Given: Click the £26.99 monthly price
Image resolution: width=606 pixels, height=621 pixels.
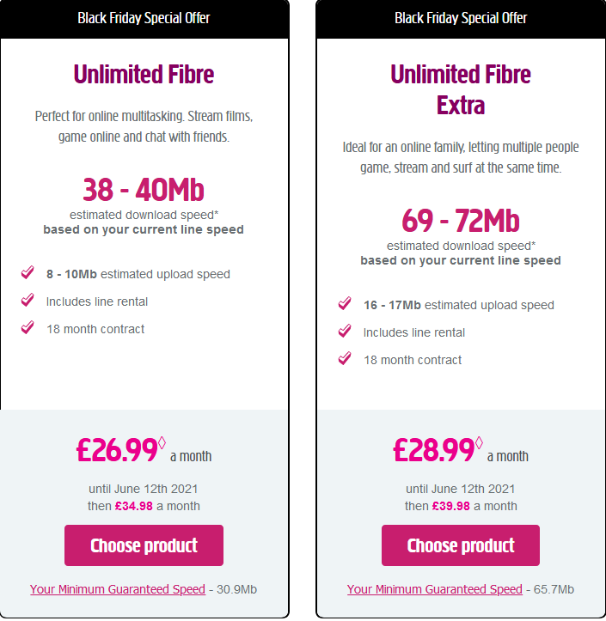Looking at the screenshot, I should [x=118, y=449].
